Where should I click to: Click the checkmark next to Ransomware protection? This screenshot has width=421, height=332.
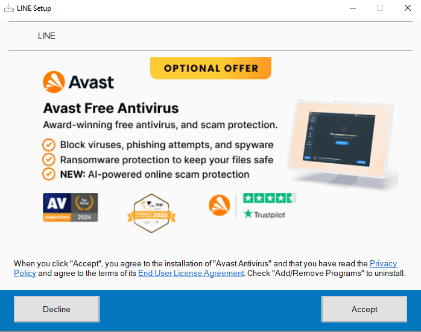tap(49, 160)
